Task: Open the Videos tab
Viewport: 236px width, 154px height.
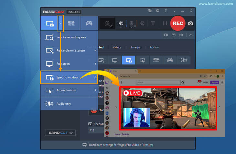Action: (117, 47)
